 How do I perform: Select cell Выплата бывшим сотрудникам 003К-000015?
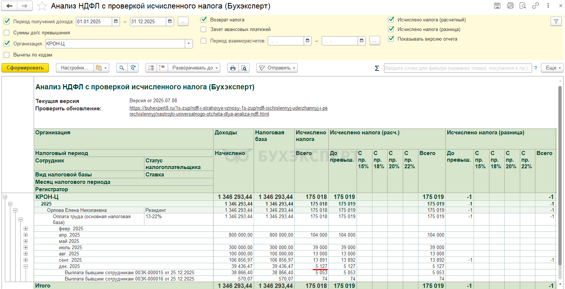click(124, 273)
